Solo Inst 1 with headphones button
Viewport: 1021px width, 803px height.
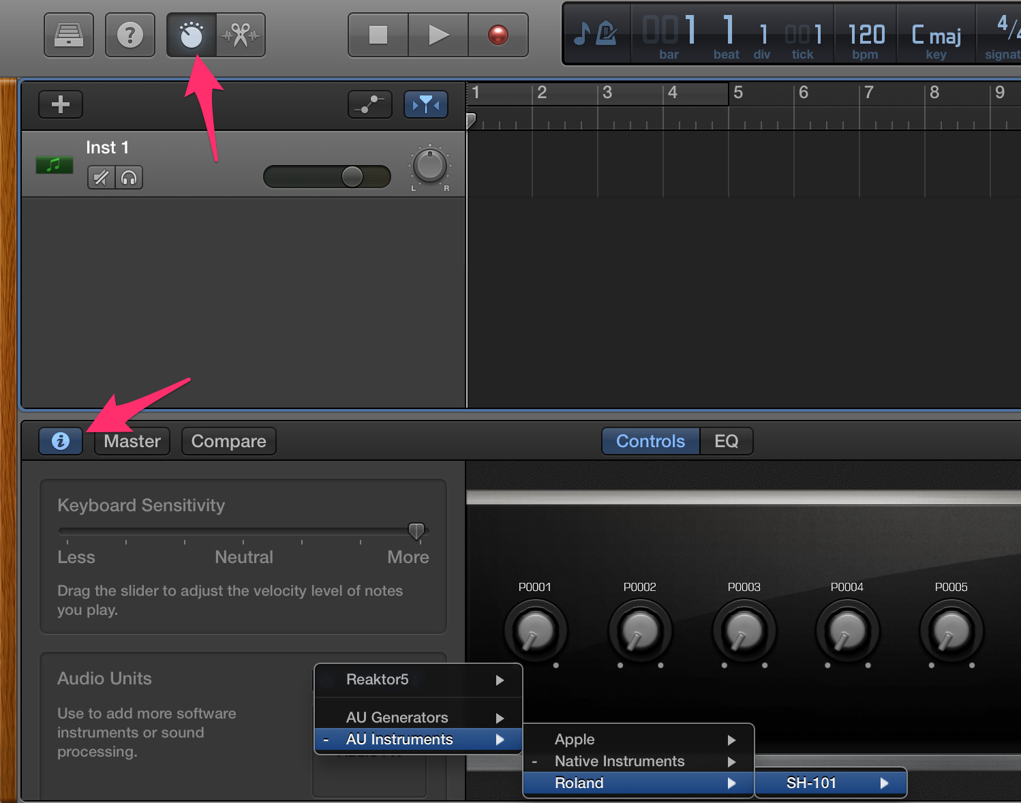(129, 178)
